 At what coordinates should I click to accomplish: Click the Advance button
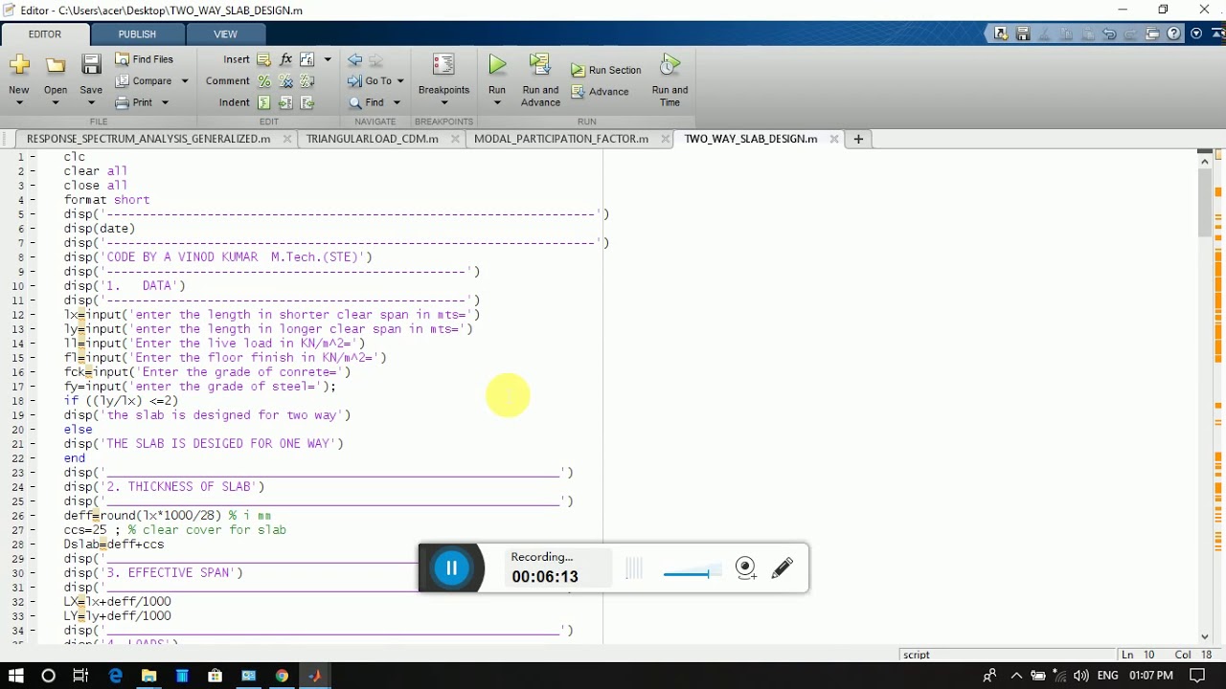point(601,92)
